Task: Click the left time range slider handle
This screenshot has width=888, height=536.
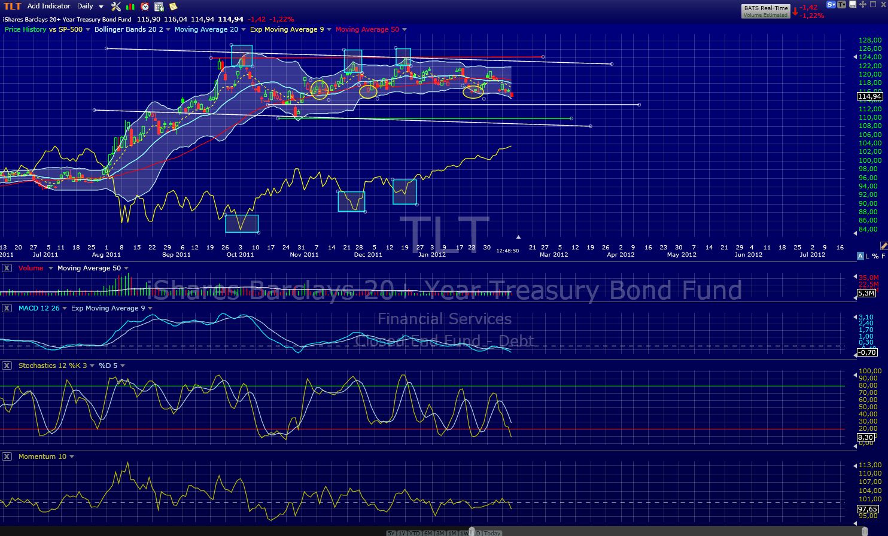Action: 473,531
